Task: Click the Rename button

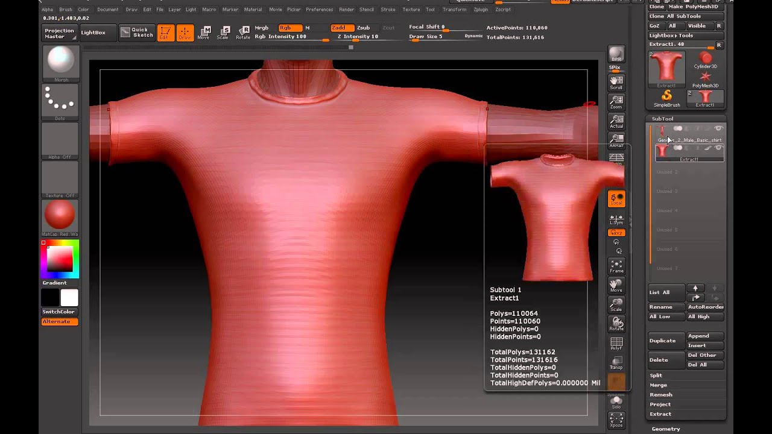Action: tap(666, 307)
